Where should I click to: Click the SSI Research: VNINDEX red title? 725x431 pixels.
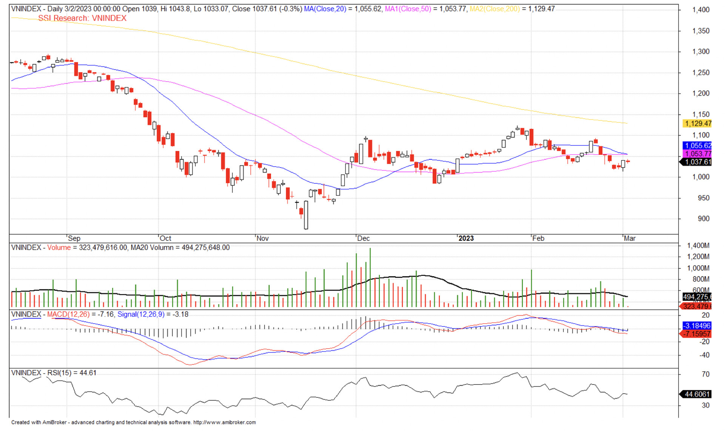(82, 18)
